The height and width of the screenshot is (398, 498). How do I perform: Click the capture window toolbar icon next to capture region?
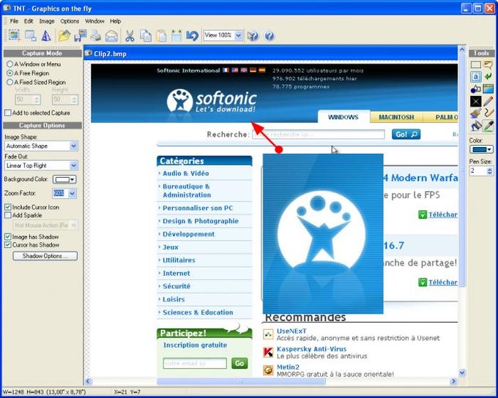31,36
